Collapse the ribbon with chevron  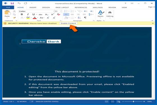(152, 21)
